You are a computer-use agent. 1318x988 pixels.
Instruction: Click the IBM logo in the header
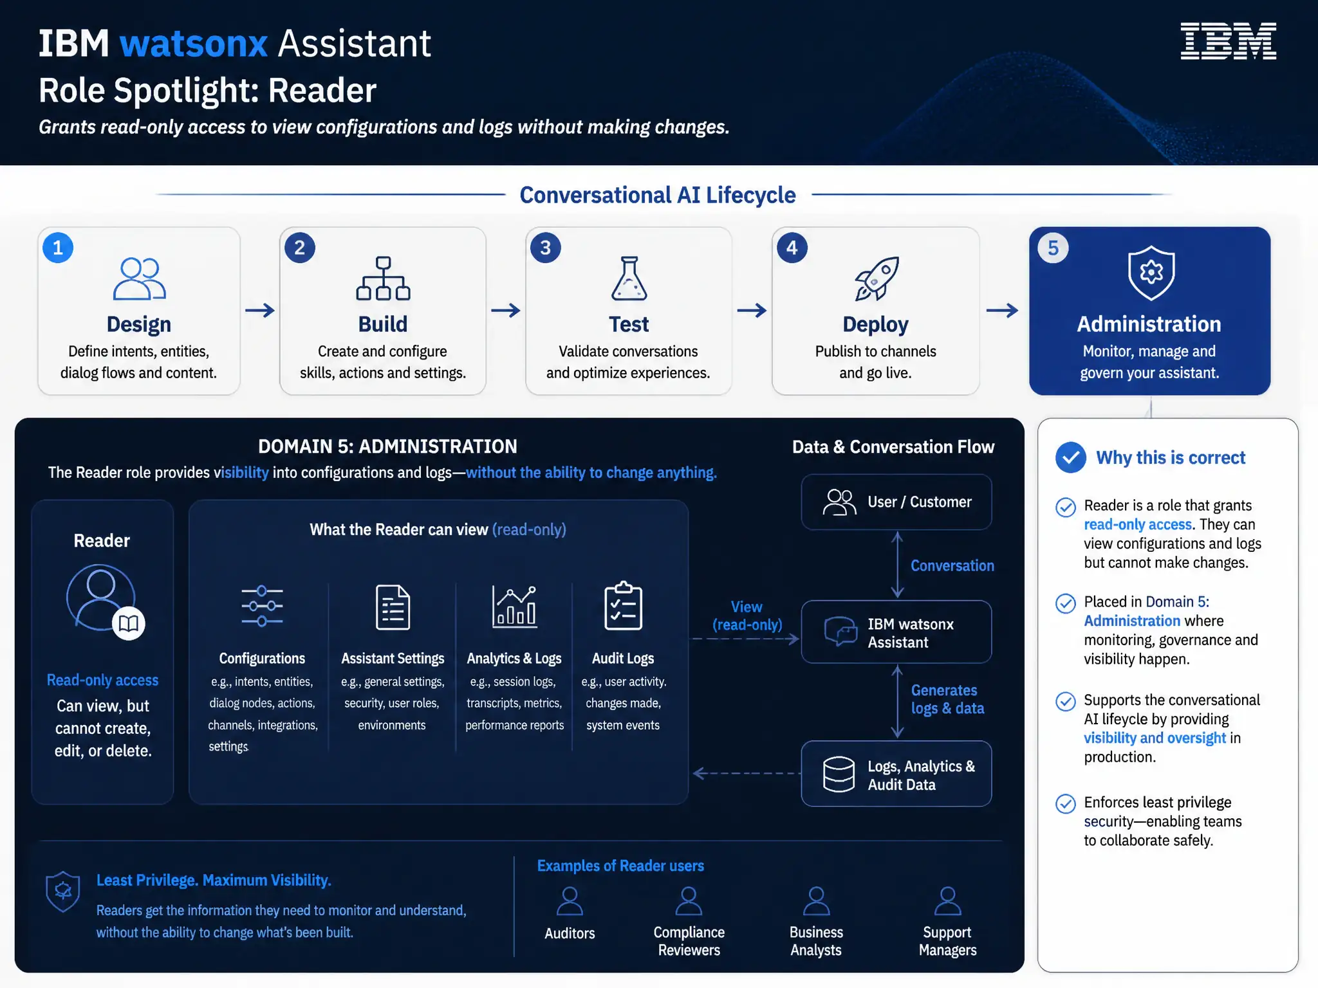1228,41
